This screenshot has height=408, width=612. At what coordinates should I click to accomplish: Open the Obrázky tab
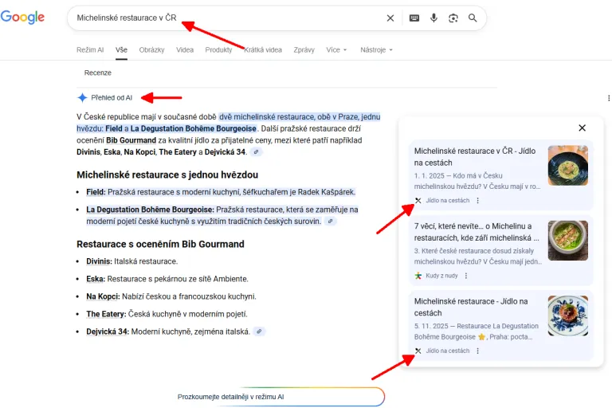click(152, 50)
